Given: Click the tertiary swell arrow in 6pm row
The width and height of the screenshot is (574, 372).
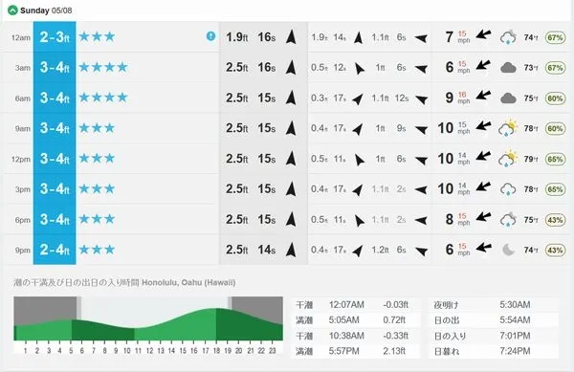Looking at the screenshot, I should 421,220.
